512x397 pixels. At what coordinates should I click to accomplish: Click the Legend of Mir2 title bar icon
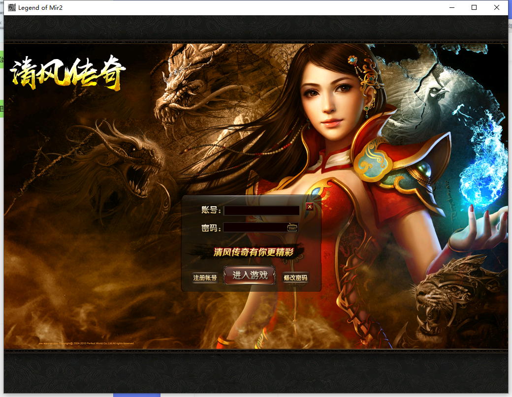coord(12,7)
